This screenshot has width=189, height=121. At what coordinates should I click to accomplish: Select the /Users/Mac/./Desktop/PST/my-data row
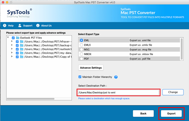48,53
